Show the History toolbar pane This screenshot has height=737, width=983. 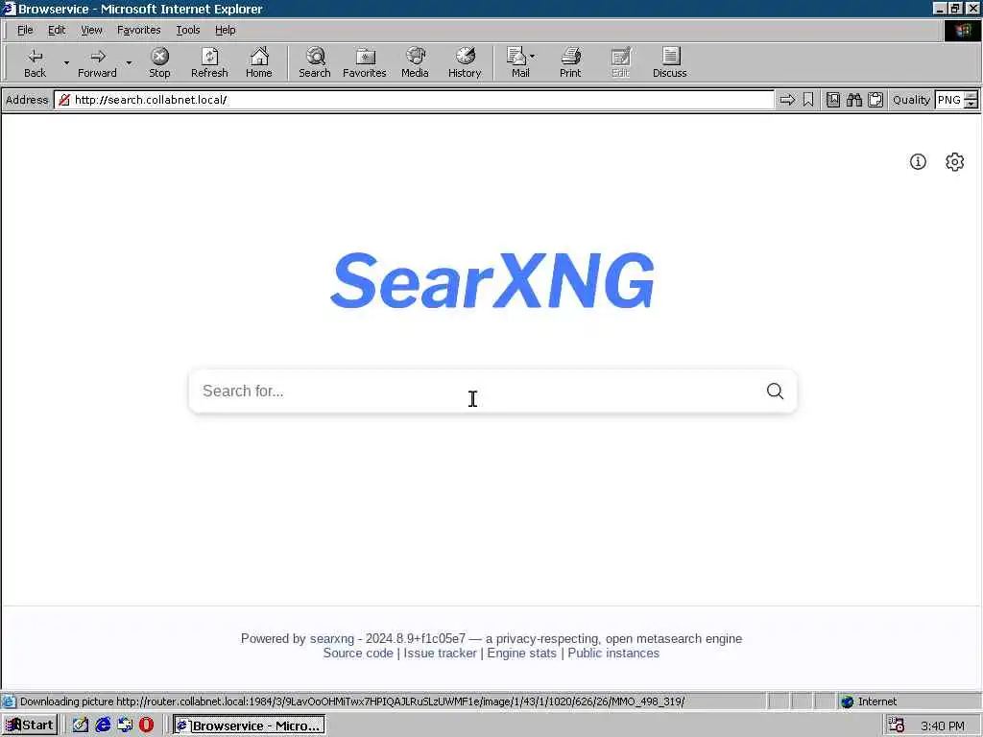coord(465,62)
